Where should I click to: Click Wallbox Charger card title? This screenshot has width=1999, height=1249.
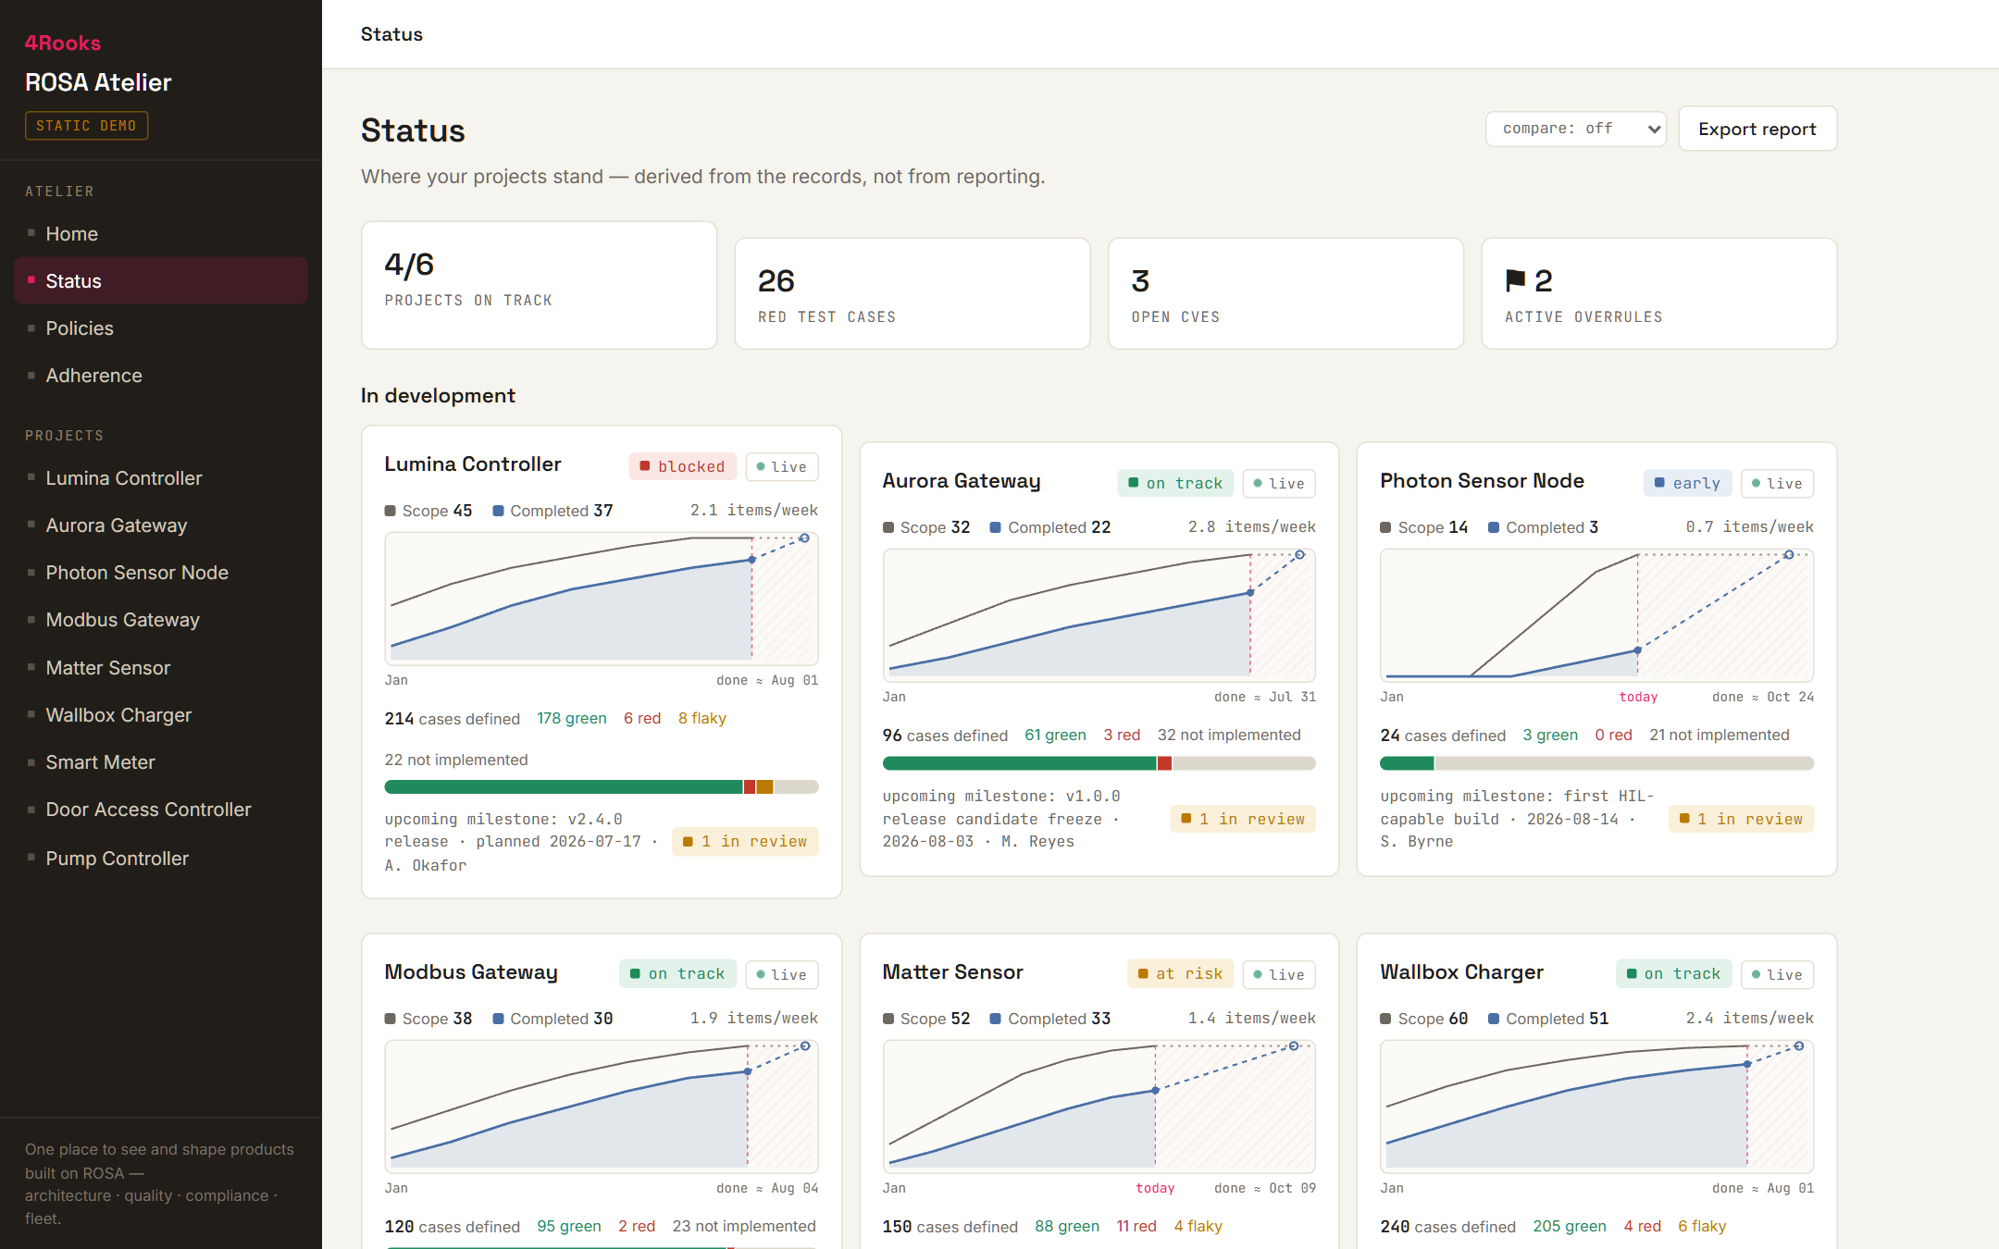(1461, 972)
